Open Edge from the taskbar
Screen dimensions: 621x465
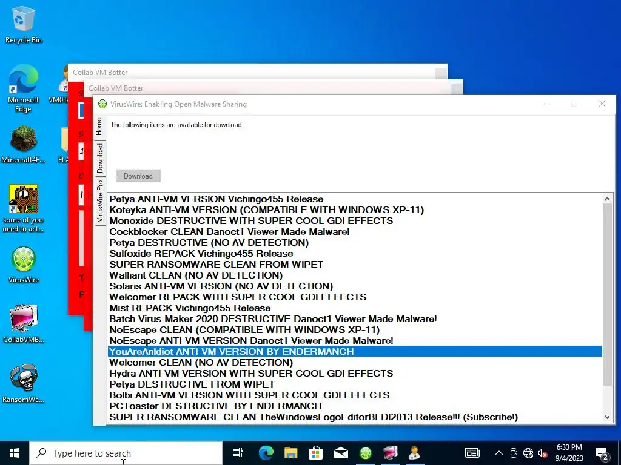coord(266,453)
